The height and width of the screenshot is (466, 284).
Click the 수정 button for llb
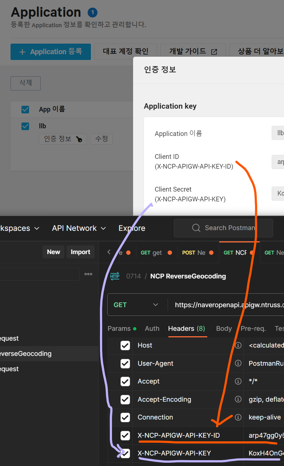[x=101, y=139]
